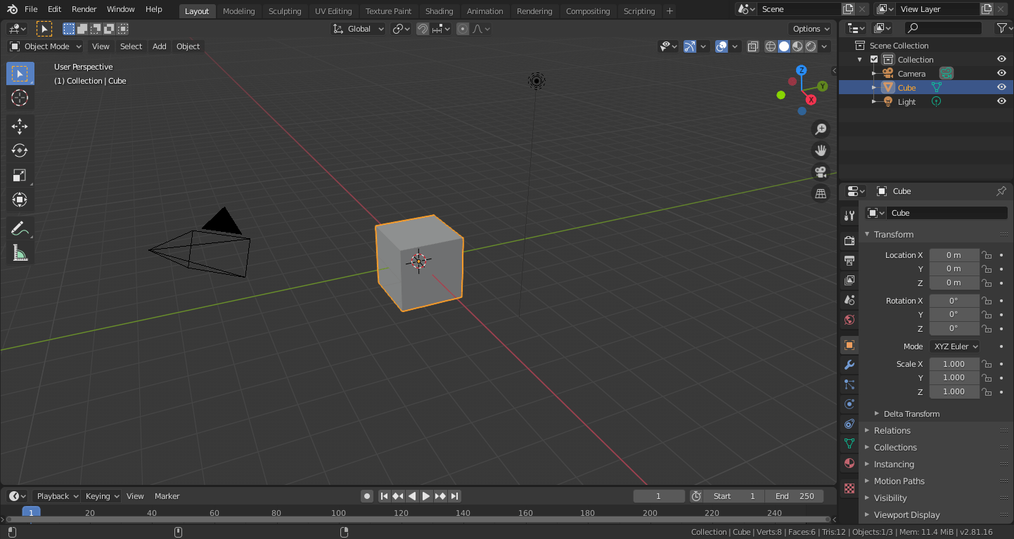1014x539 pixels.
Task: Select the Move tool in the toolbar
Action: pyautogui.click(x=20, y=126)
